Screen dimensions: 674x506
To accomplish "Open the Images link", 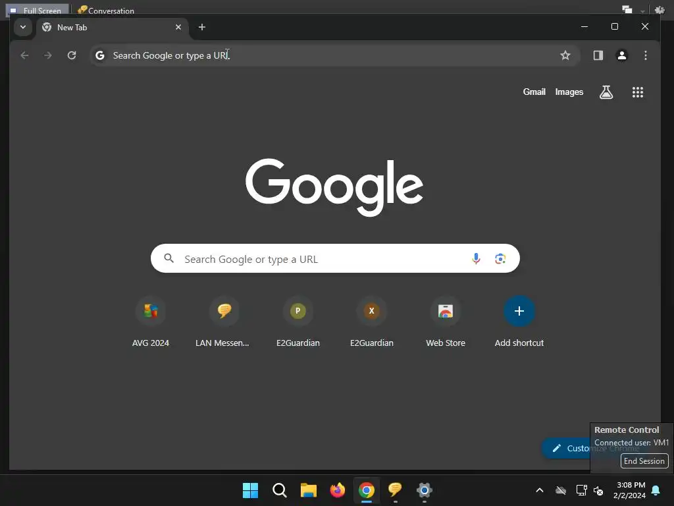I will pos(569,92).
